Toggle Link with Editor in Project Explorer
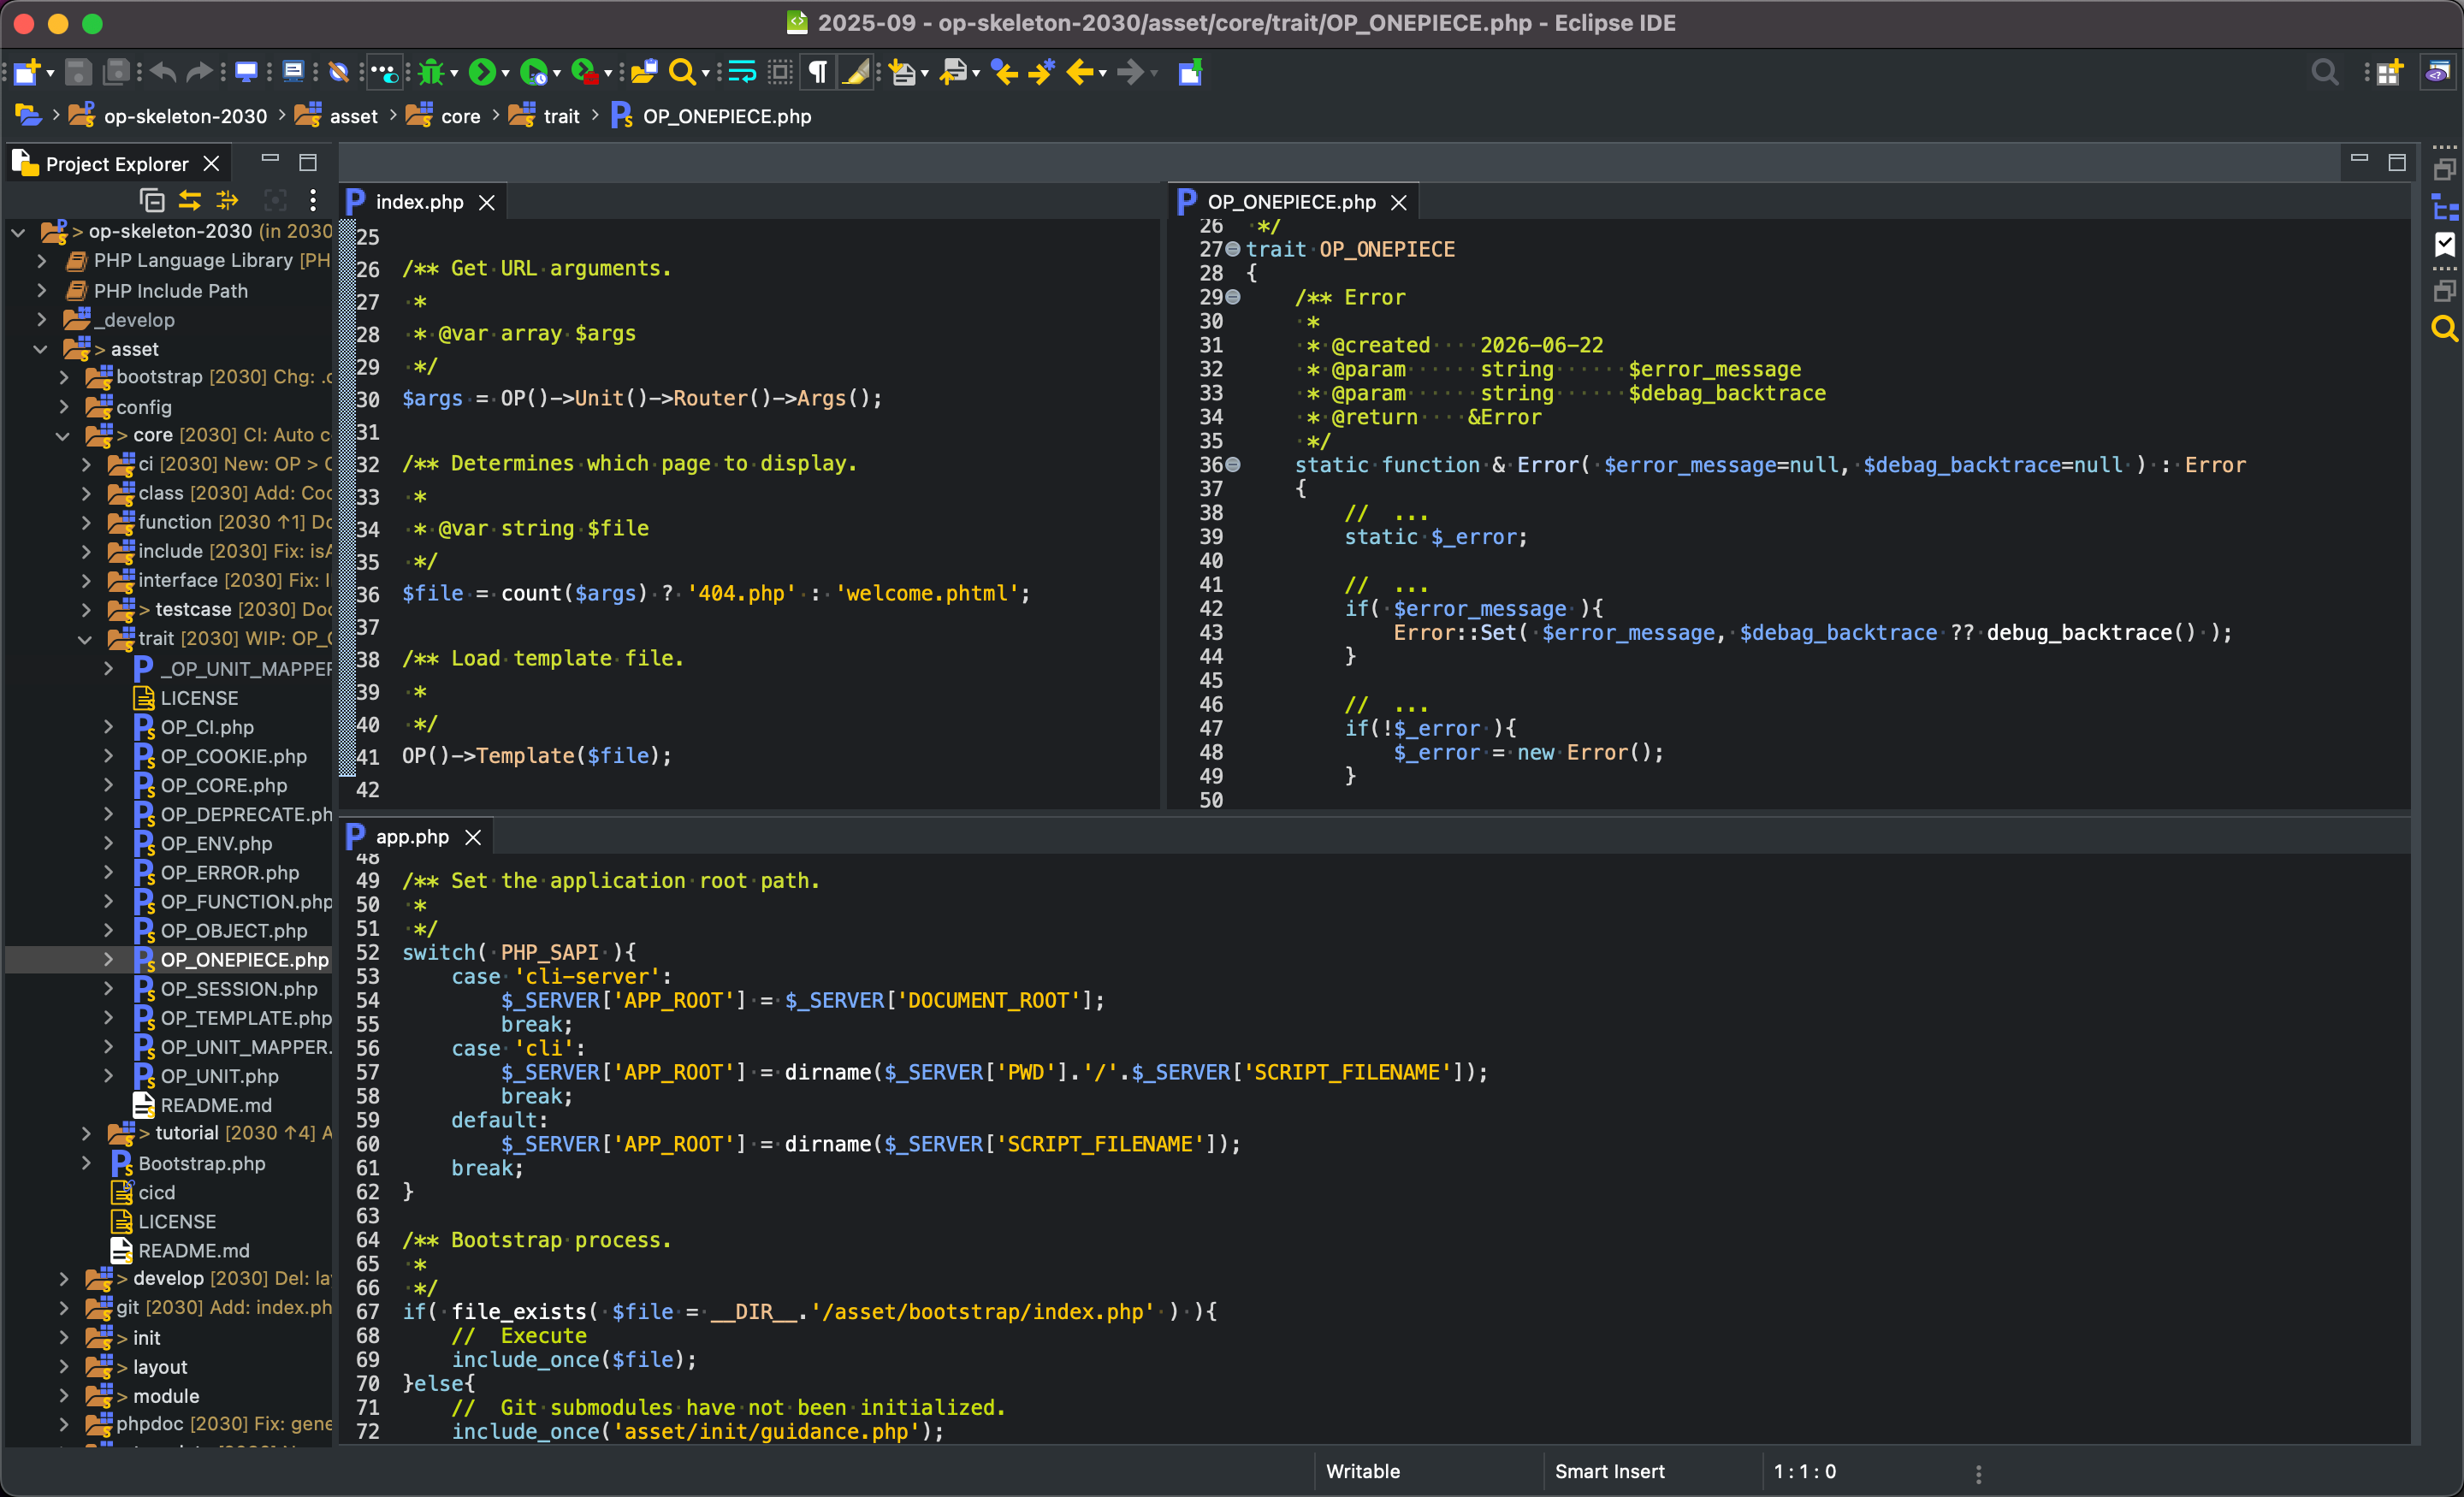Image resolution: width=2464 pixels, height=1497 pixels. (x=190, y=201)
